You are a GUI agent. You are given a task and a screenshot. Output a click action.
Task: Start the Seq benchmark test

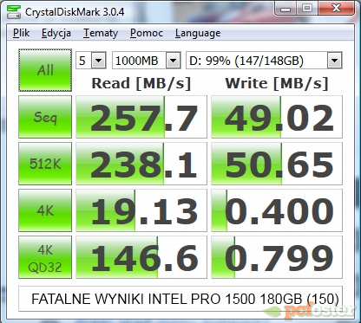pyautogui.click(x=45, y=117)
